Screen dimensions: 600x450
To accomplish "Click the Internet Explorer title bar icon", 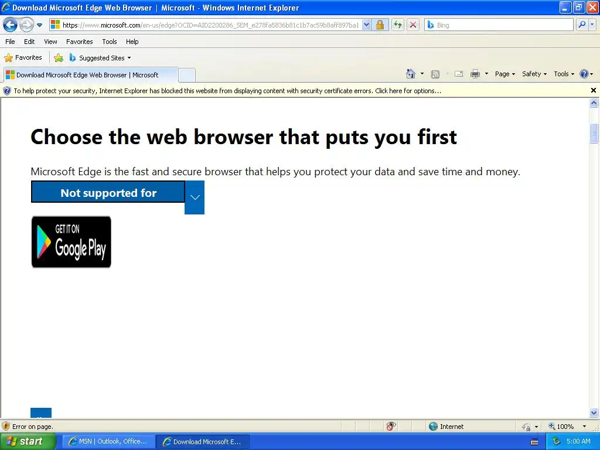I will point(6,7).
